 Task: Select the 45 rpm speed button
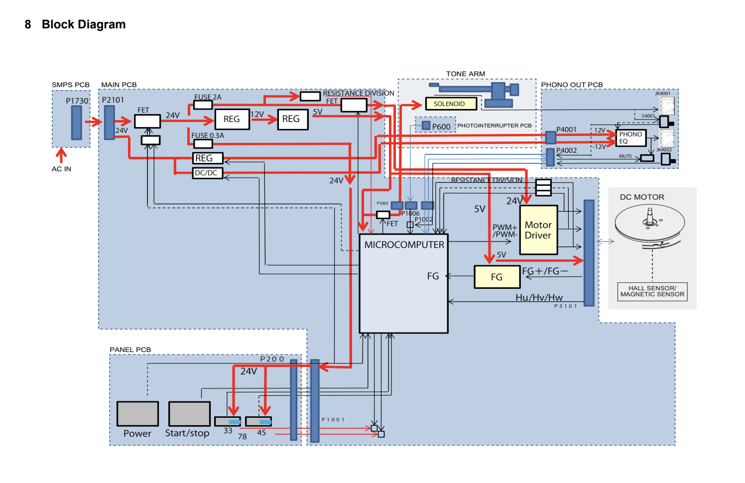point(258,421)
